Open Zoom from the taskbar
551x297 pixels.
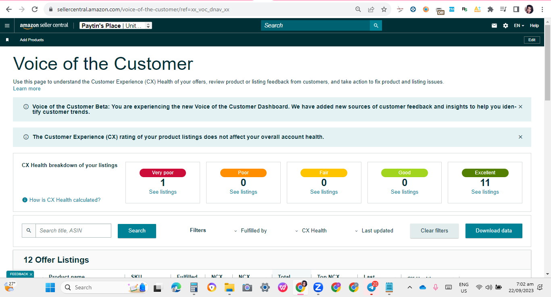click(x=318, y=287)
